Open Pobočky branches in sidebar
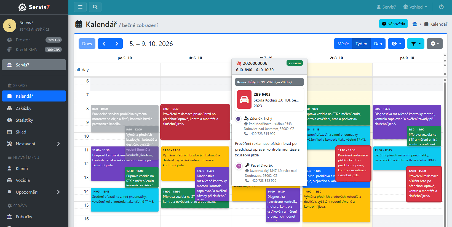 (x=34, y=217)
